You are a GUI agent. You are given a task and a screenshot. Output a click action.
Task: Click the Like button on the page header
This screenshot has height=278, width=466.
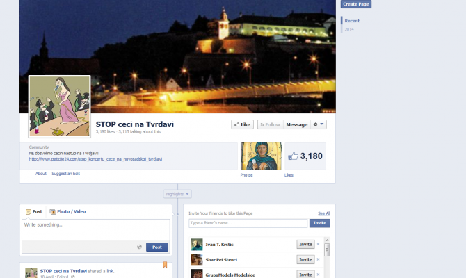(241, 124)
